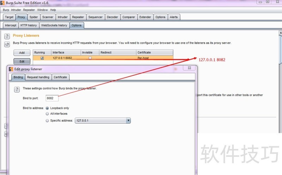Image resolution: width=282 pixels, height=175 pixels.
Task: Switch to the Repeater tab
Action: click(78, 17)
